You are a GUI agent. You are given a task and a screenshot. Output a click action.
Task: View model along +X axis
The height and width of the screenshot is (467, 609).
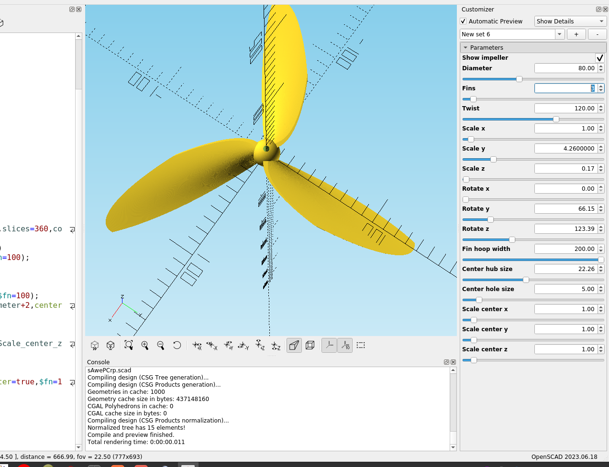[x=197, y=345]
